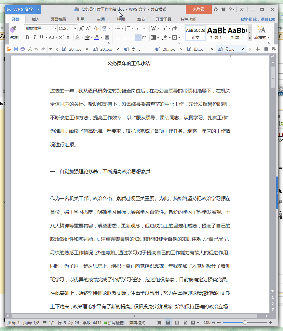This screenshot has height=331, width=283.
Task: Click the 暖冬鞋靴 promotion link
Action: 258,19
